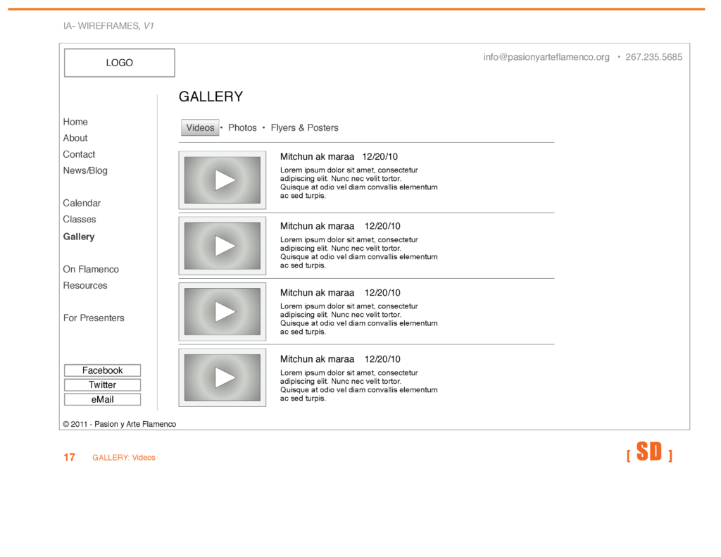This screenshot has height=557, width=721.
Task: Select the Videos tab
Action: 200,127
